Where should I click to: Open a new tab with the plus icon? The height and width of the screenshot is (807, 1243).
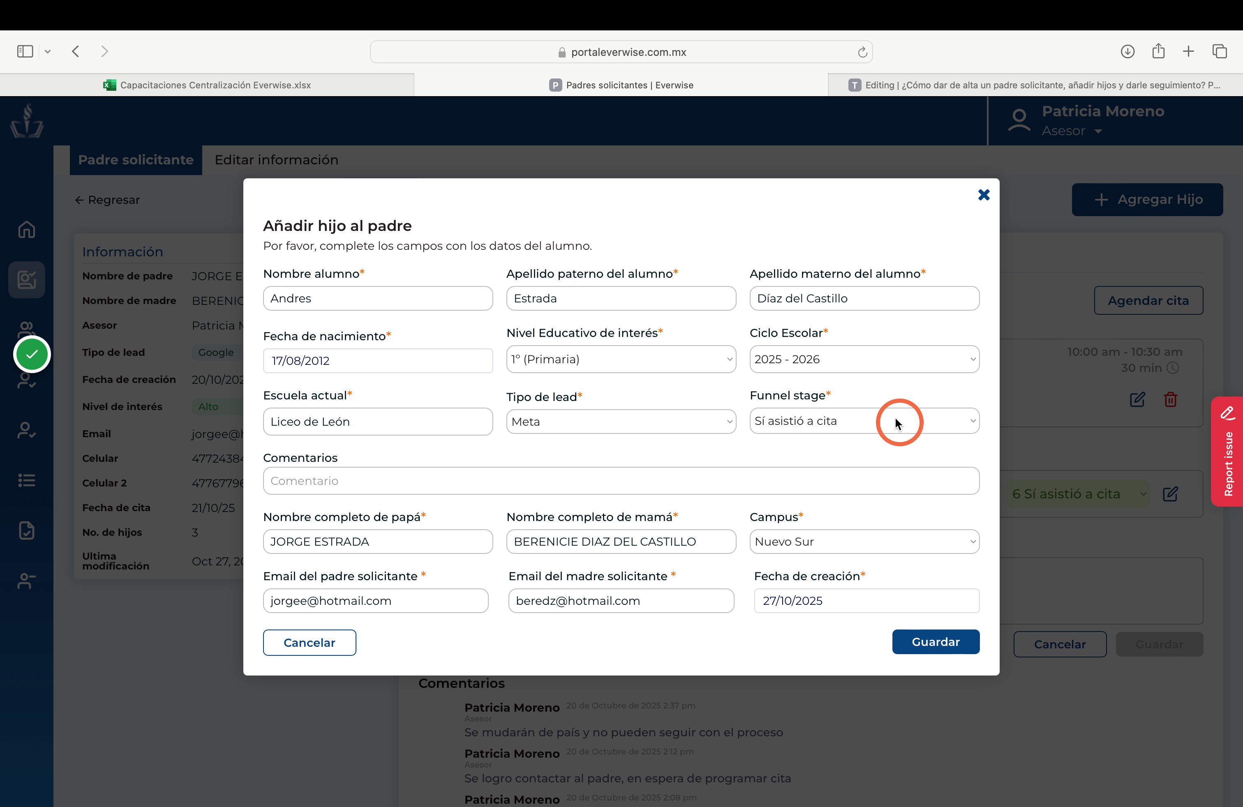pyautogui.click(x=1189, y=51)
